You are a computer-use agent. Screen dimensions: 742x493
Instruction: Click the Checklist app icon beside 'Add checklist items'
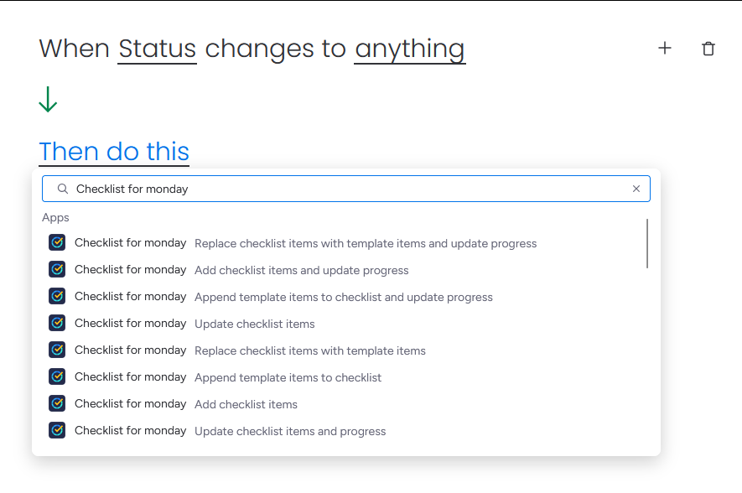tap(57, 404)
